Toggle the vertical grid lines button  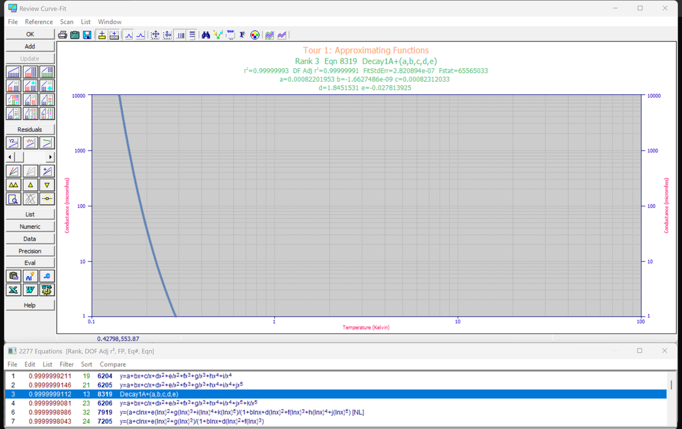(180, 35)
